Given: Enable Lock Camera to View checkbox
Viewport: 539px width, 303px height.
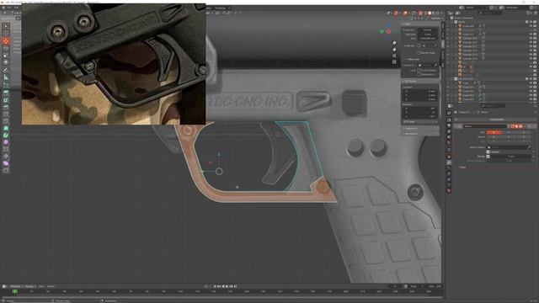Looking at the screenshot, I should point(419,75).
